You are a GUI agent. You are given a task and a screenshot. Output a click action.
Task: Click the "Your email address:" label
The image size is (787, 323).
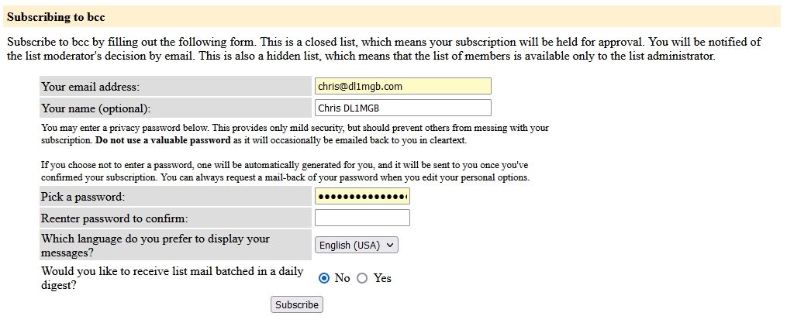coord(91,87)
